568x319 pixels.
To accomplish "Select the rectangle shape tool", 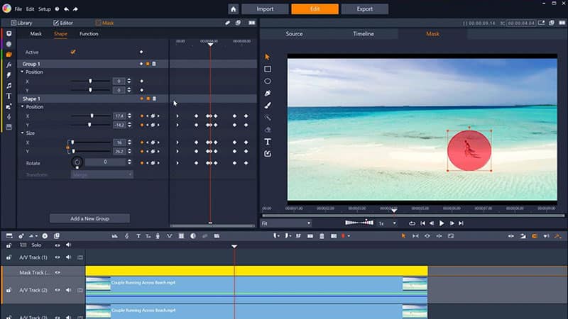I will [x=268, y=69].
